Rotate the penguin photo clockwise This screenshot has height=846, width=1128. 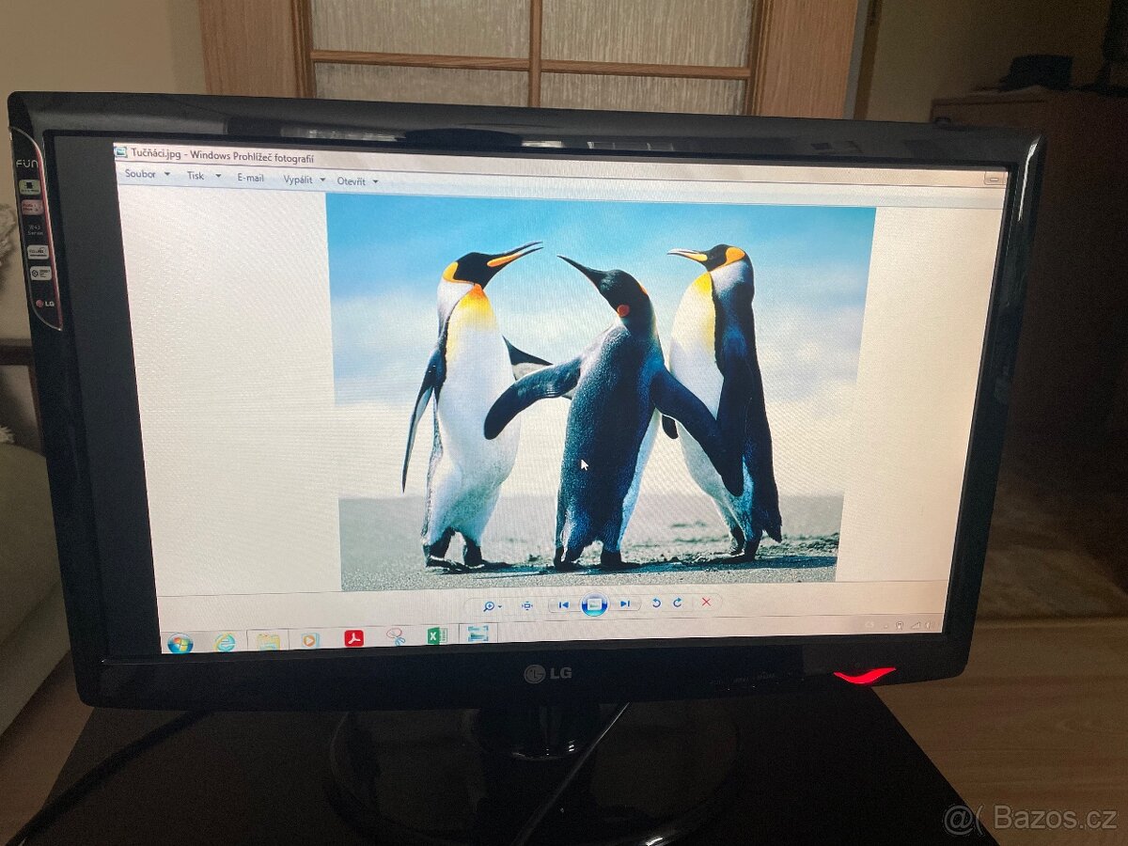point(677,604)
